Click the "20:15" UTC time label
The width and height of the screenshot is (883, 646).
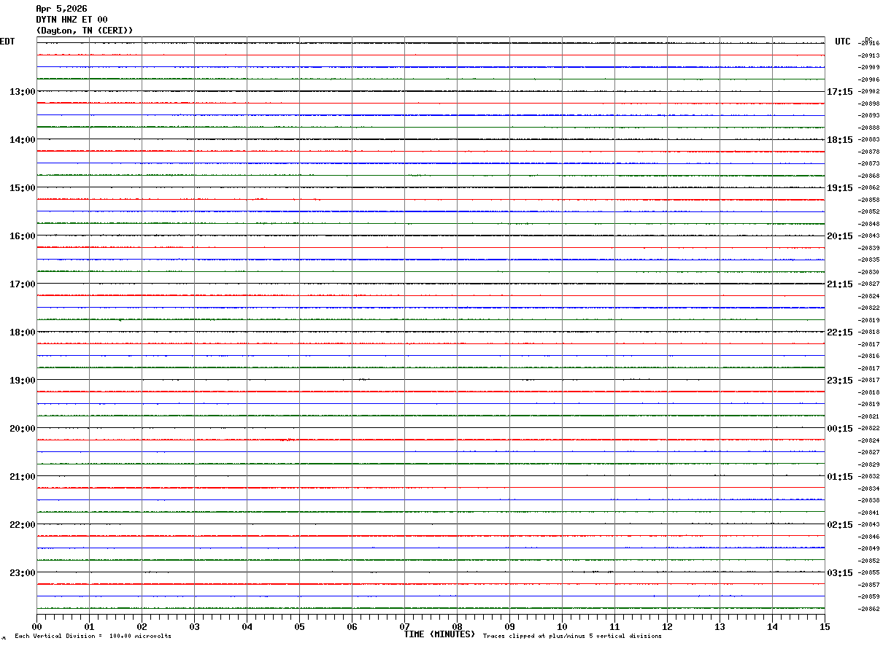point(839,236)
